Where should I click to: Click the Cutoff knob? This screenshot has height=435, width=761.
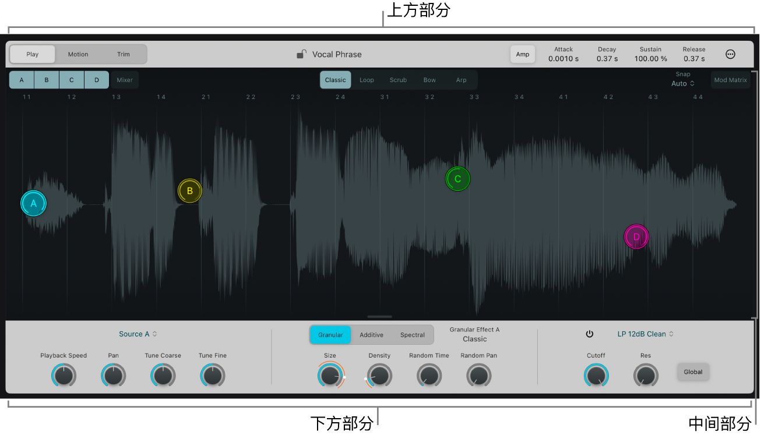[x=596, y=376]
